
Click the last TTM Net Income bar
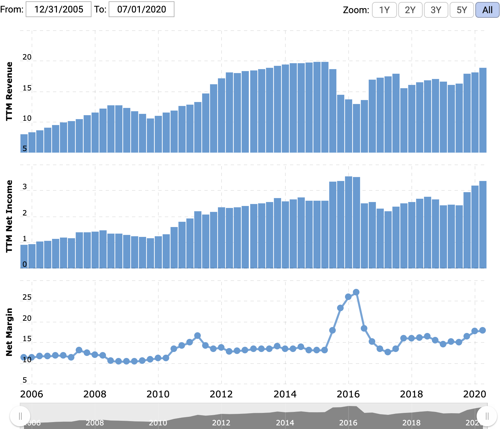tap(483, 225)
